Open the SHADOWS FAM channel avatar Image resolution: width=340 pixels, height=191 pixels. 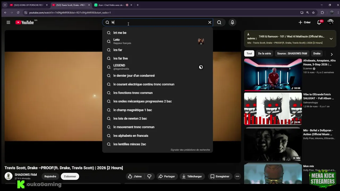tap(8, 176)
